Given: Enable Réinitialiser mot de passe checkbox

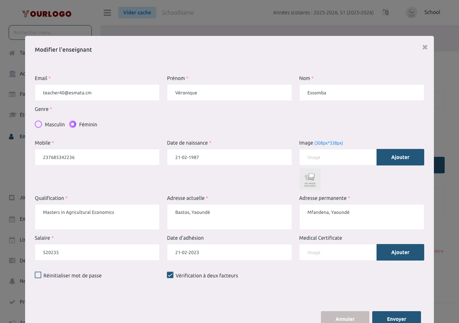Looking at the screenshot, I should point(38,275).
